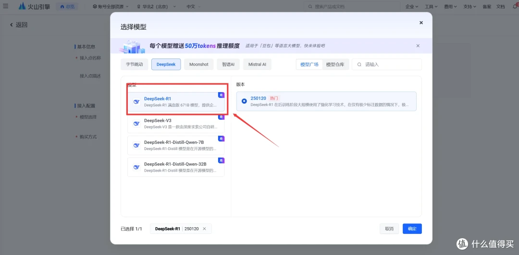Image resolution: width=519 pixels, height=255 pixels.
Task: Select the 智谱AI vendor tab
Action: [x=228, y=64]
